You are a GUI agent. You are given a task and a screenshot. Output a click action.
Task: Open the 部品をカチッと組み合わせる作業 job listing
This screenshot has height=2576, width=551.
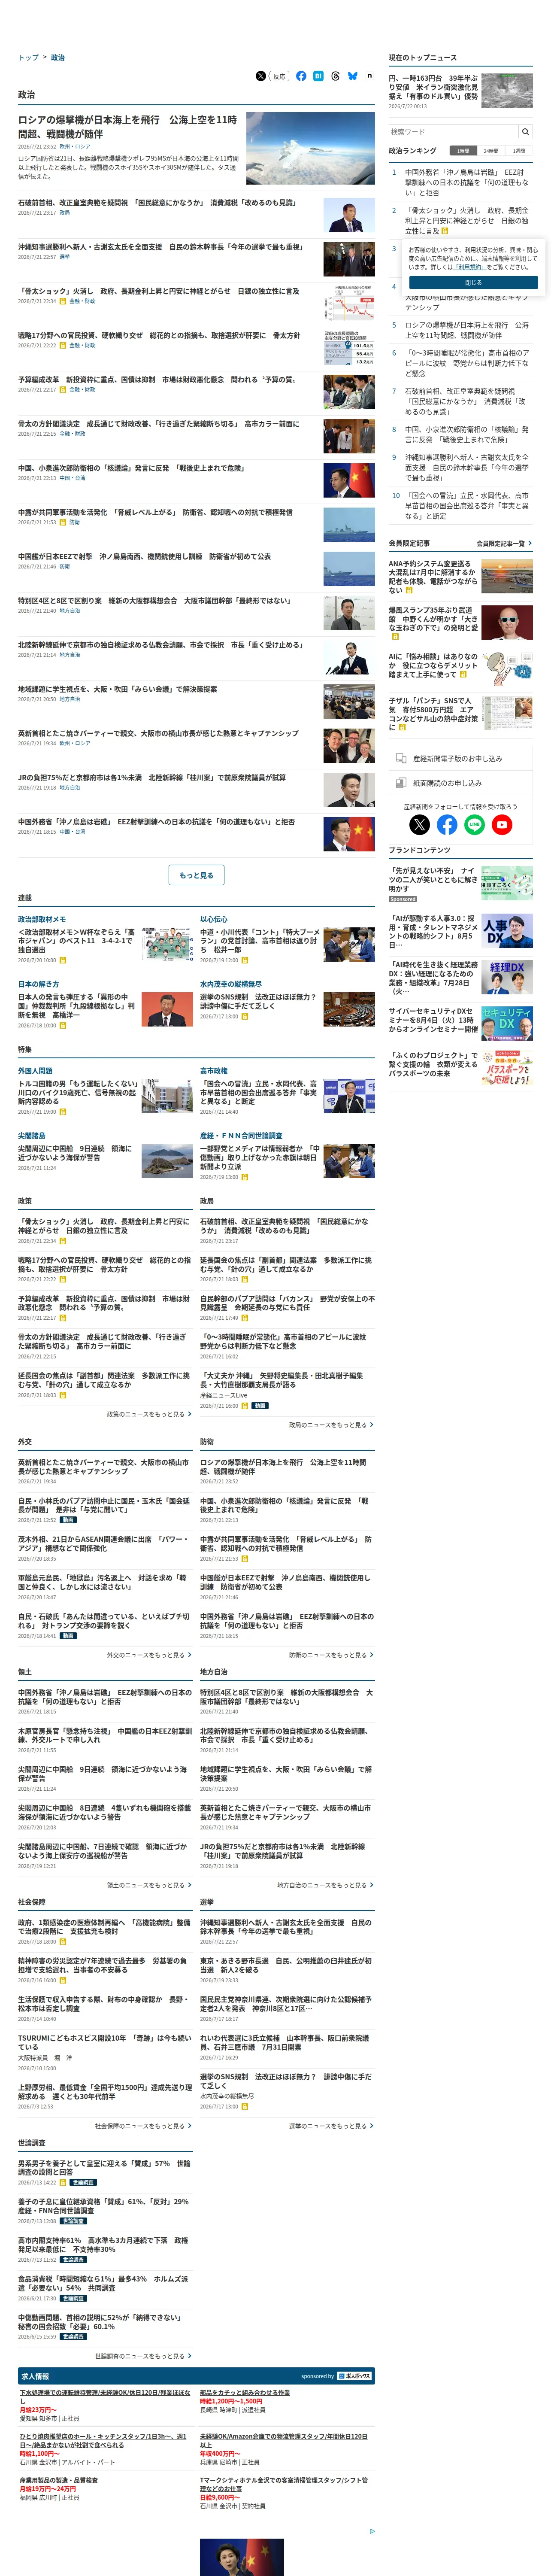pyautogui.click(x=245, y=2393)
